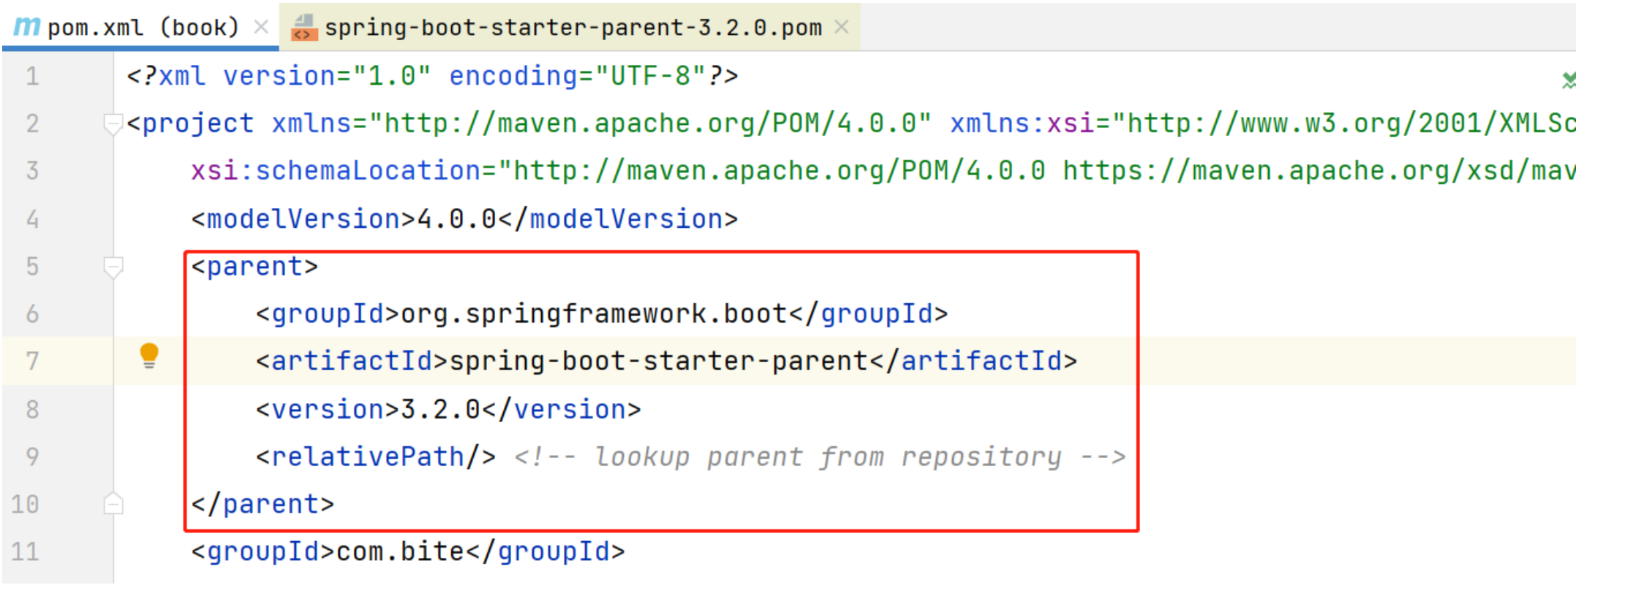1641x593 pixels.
Task: Click the Maven icon on pom.xml tab
Action: pyautogui.click(x=27, y=27)
